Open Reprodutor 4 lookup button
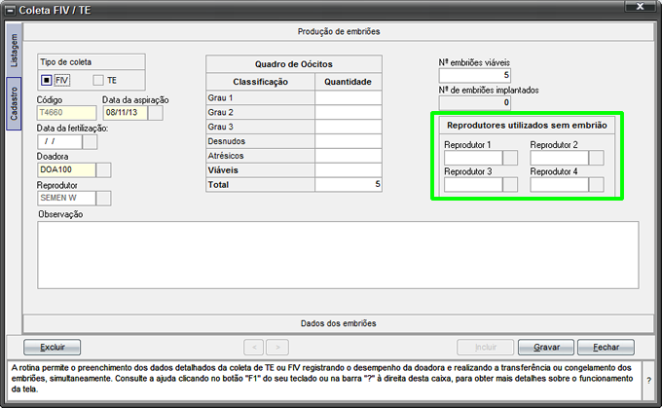662x408 pixels. (597, 185)
